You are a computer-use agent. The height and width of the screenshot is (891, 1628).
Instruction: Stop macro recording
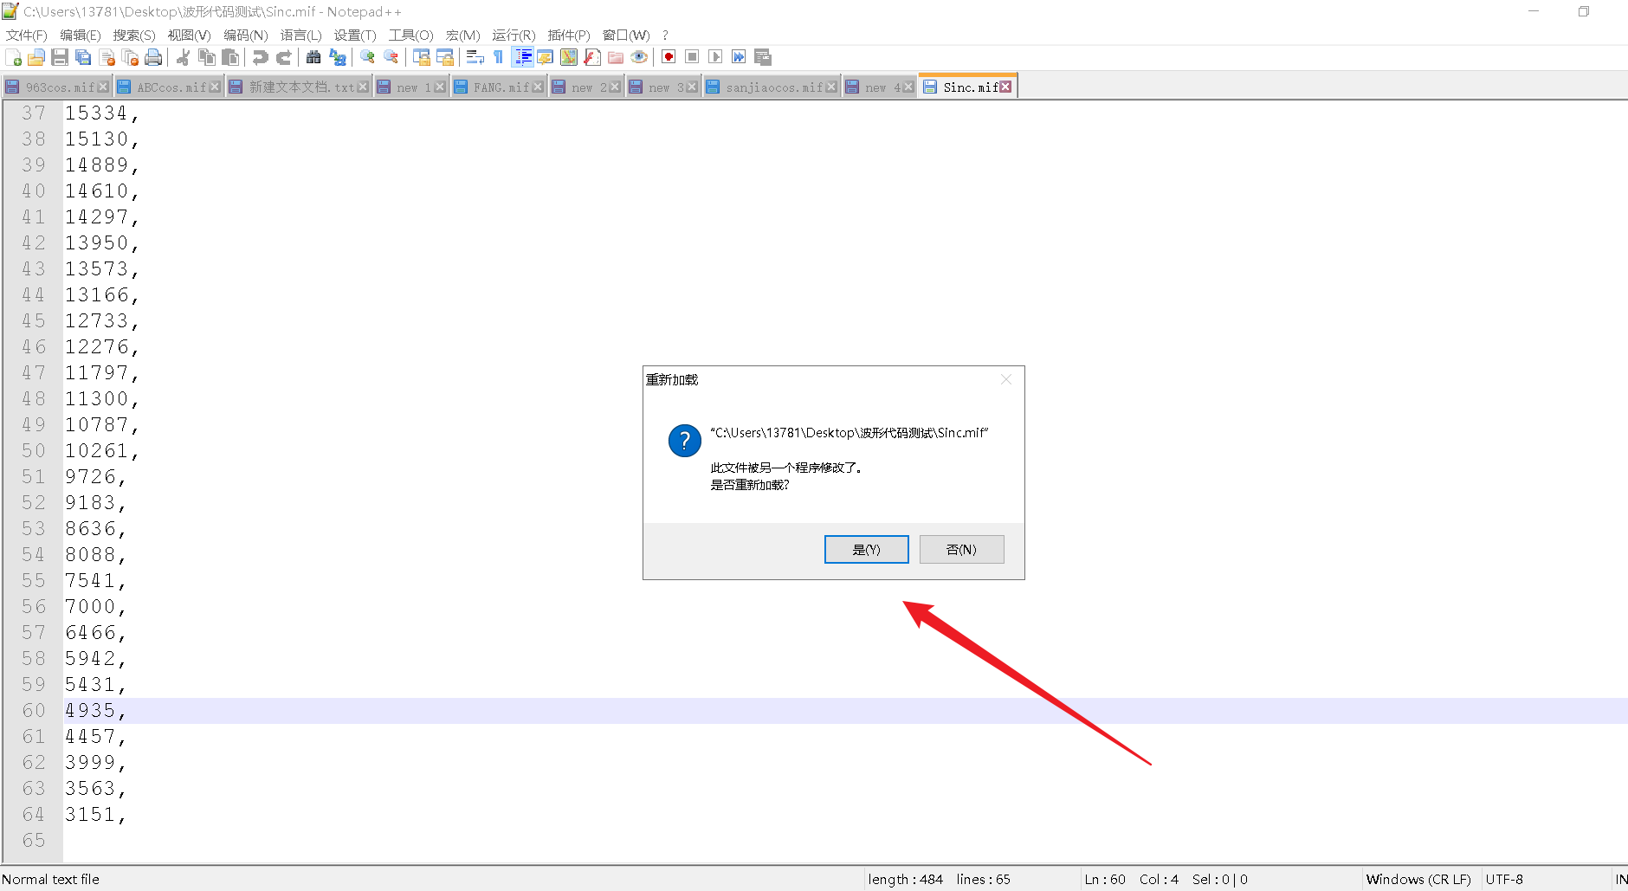692,57
